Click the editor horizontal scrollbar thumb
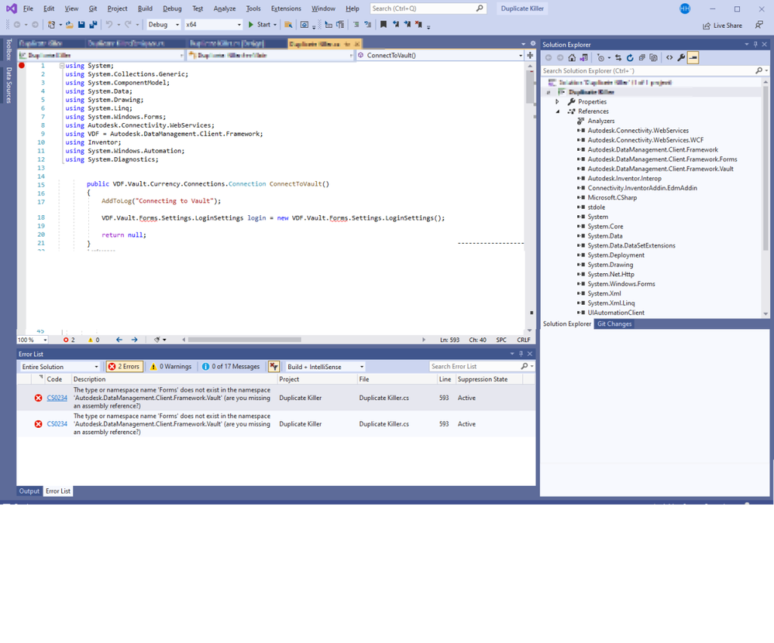The width and height of the screenshot is (774, 643). click(244, 340)
